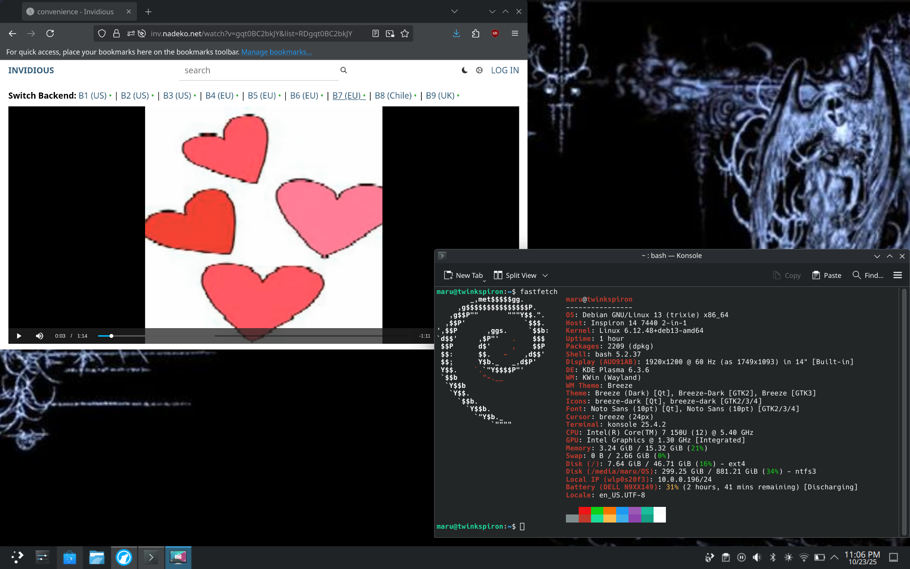Open Discover software store from taskbar
Screen dimensions: 910x569
pyautogui.click(x=70, y=558)
